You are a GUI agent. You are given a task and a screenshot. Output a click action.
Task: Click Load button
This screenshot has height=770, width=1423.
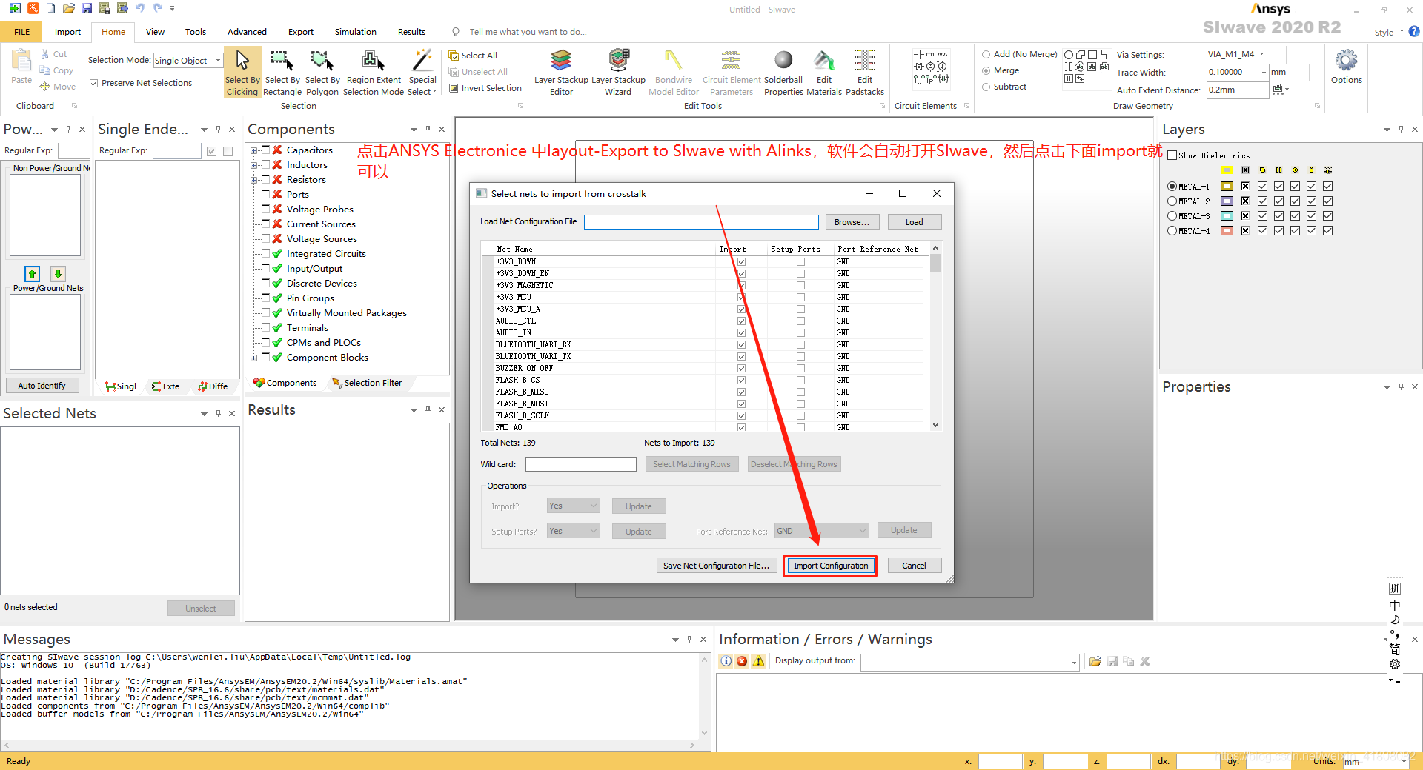[914, 222]
